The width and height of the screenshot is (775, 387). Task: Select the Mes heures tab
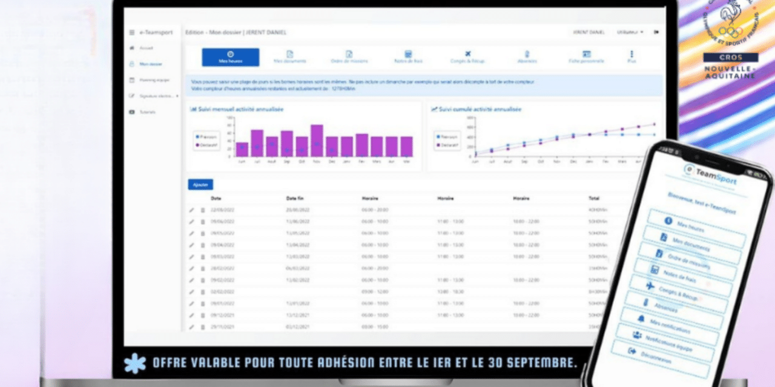(230, 57)
